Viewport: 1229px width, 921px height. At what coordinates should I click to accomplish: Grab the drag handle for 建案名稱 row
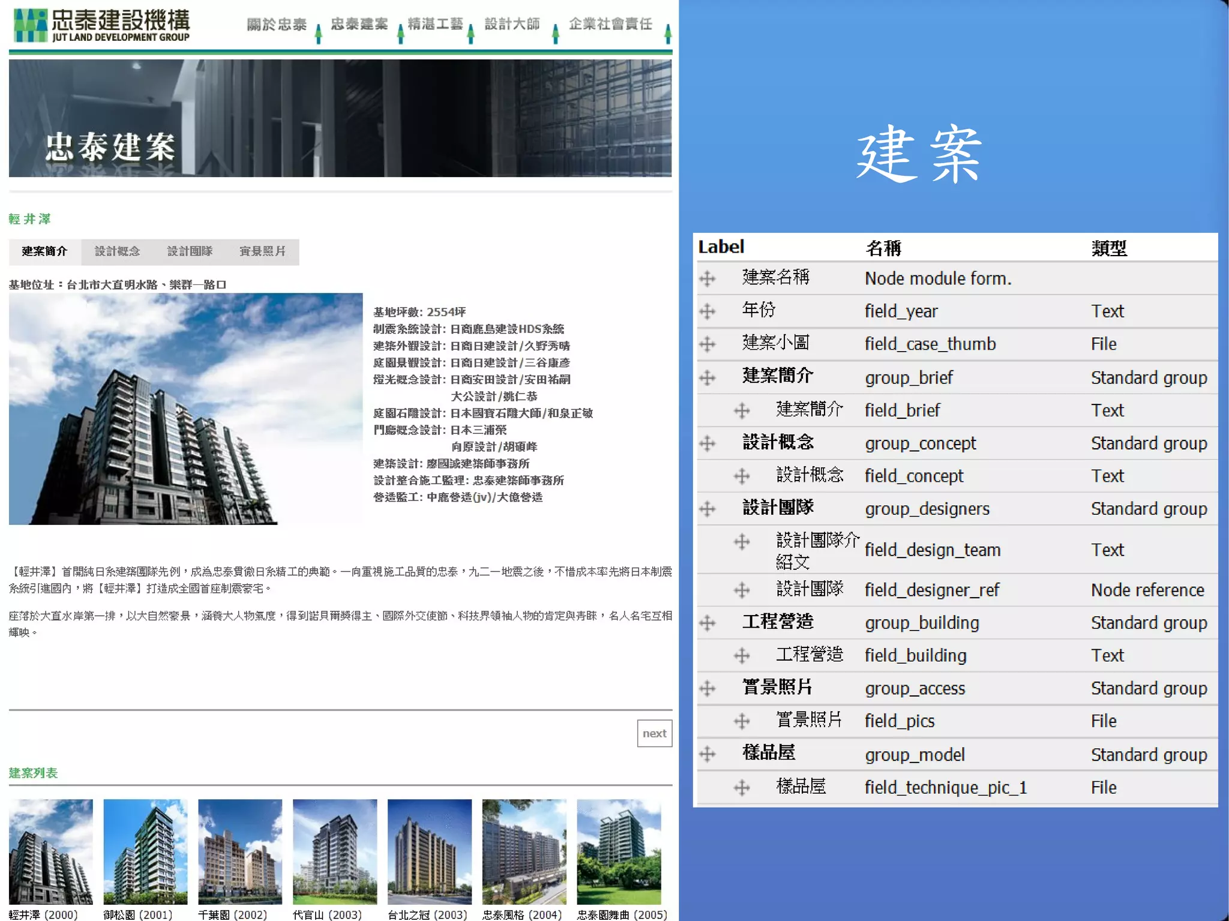click(x=708, y=278)
